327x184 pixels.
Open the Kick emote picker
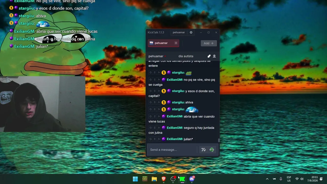[212, 150]
